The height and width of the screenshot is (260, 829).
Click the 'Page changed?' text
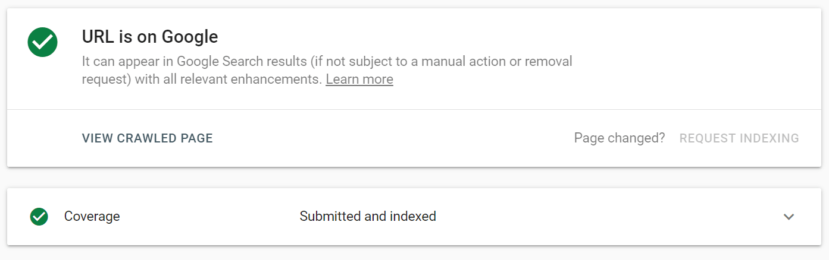pos(620,138)
